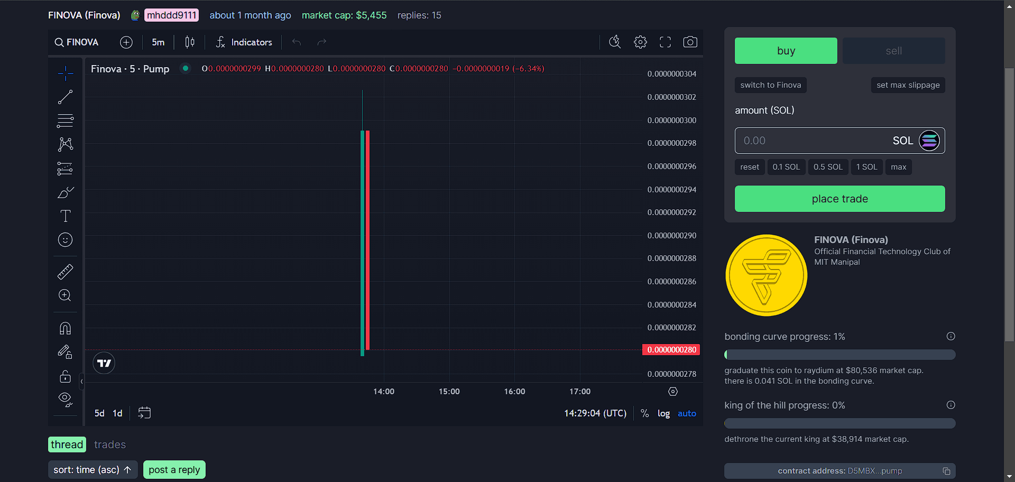This screenshot has height=482, width=1015.
Task: Toggle lock all drawing tools
Action: 65,376
